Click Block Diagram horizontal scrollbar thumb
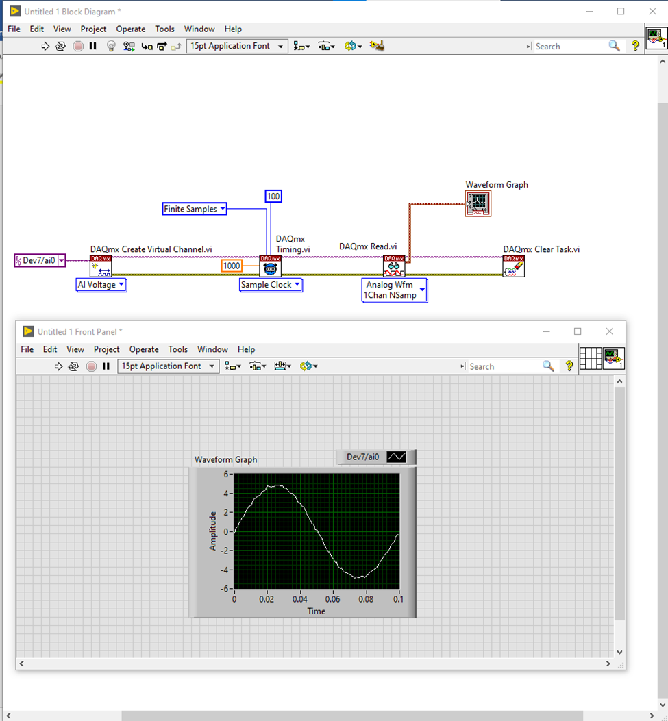The width and height of the screenshot is (668, 721). (352, 716)
